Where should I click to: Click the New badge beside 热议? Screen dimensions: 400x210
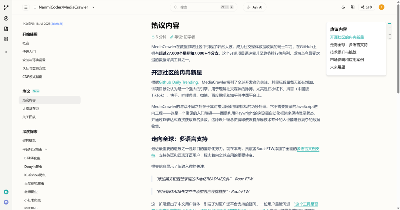pos(36,91)
